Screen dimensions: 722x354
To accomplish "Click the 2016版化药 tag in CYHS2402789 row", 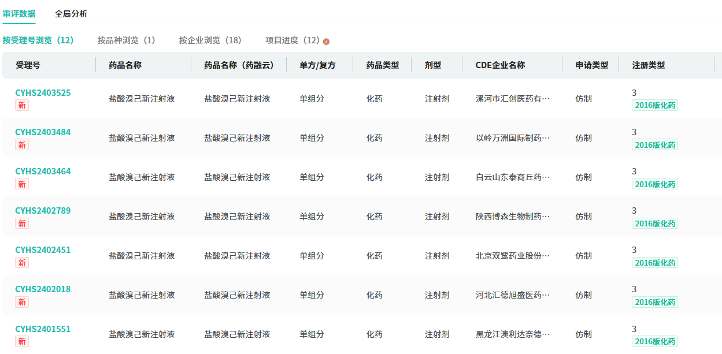I will [x=655, y=223].
